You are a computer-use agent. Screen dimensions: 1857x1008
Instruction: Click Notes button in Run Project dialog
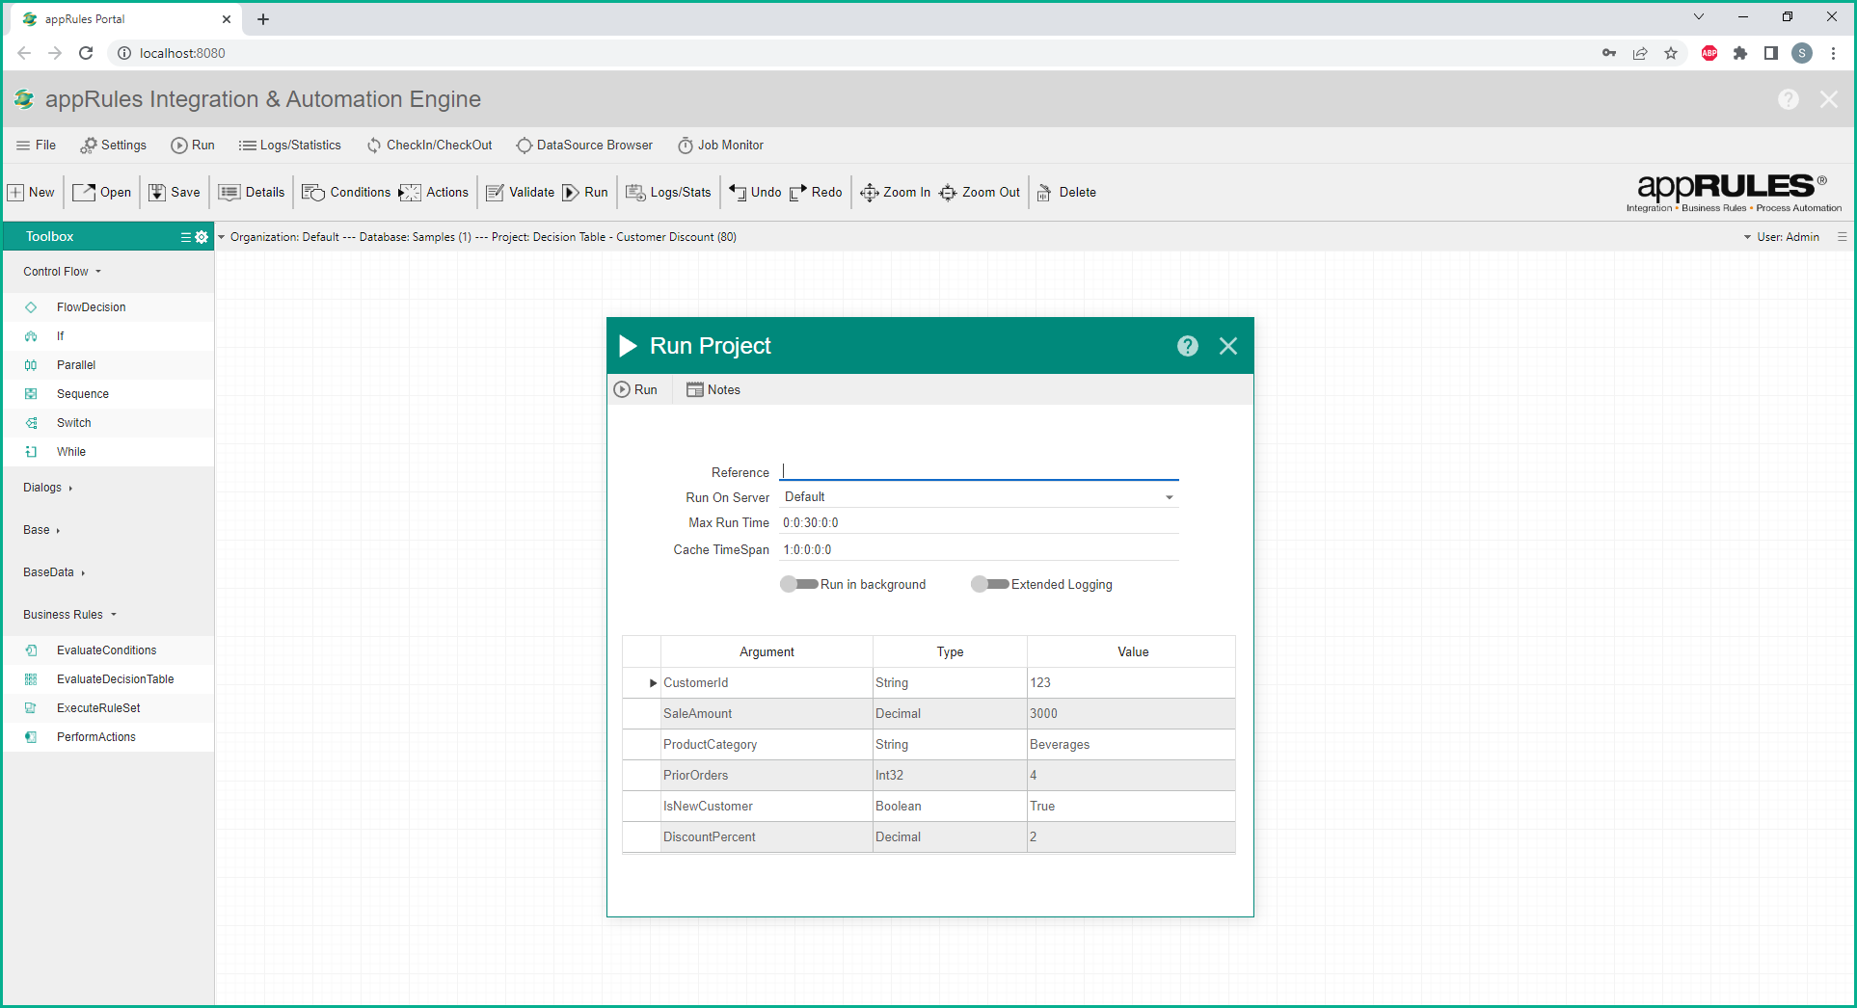[713, 390]
